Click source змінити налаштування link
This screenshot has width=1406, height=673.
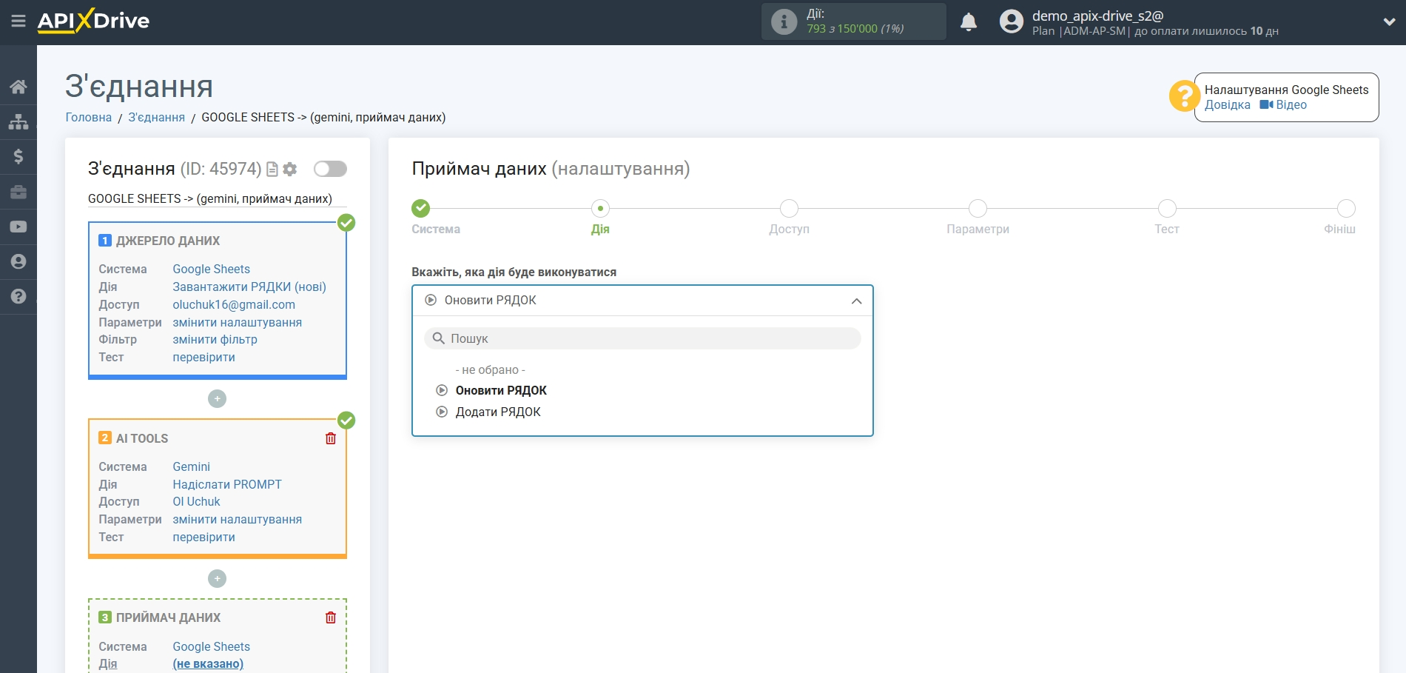tap(237, 322)
